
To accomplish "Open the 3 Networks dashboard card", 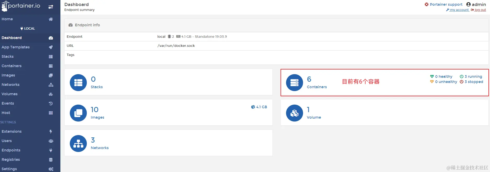I will tap(168, 143).
